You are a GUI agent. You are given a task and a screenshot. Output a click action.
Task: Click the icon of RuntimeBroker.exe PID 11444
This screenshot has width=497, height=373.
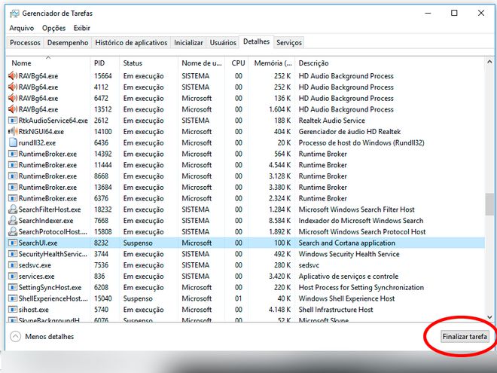[13, 165]
